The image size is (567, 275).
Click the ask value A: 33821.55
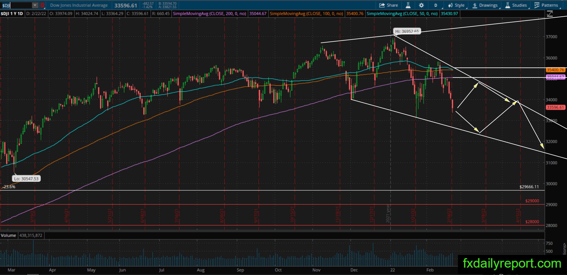(167, 7)
